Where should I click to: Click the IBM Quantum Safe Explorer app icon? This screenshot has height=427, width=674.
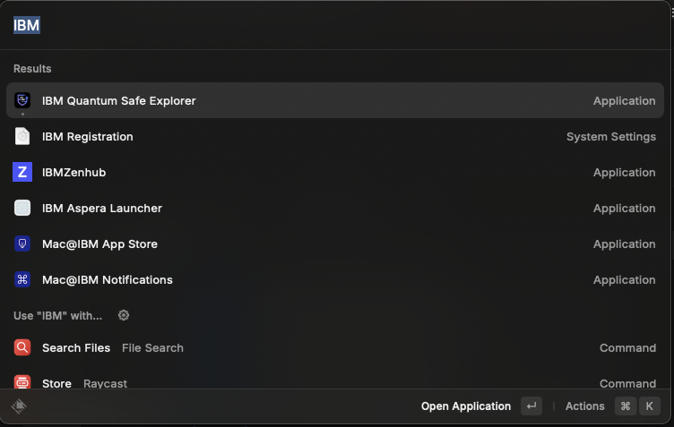point(23,100)
